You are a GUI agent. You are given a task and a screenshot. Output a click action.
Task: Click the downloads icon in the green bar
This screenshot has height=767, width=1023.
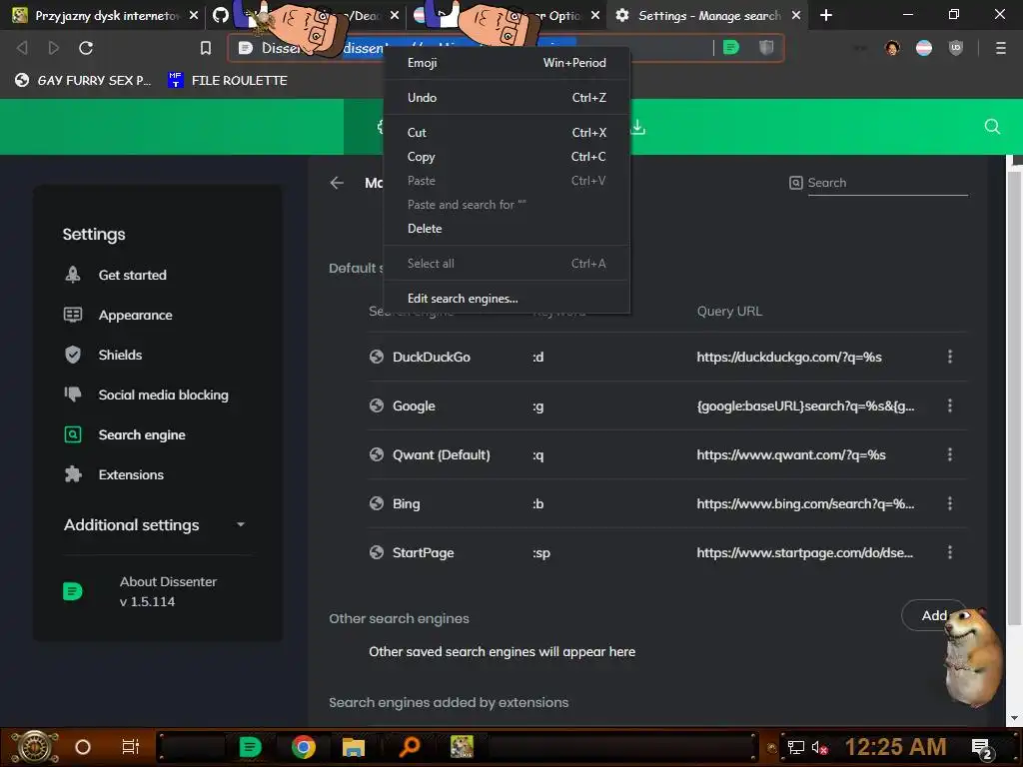[638, 127]
